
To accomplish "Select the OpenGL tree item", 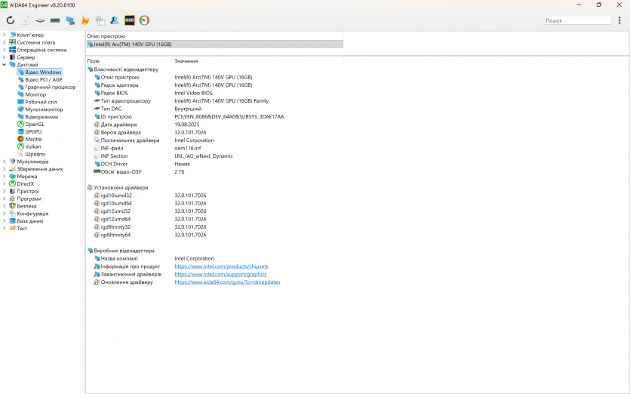I will coord(35,124).
